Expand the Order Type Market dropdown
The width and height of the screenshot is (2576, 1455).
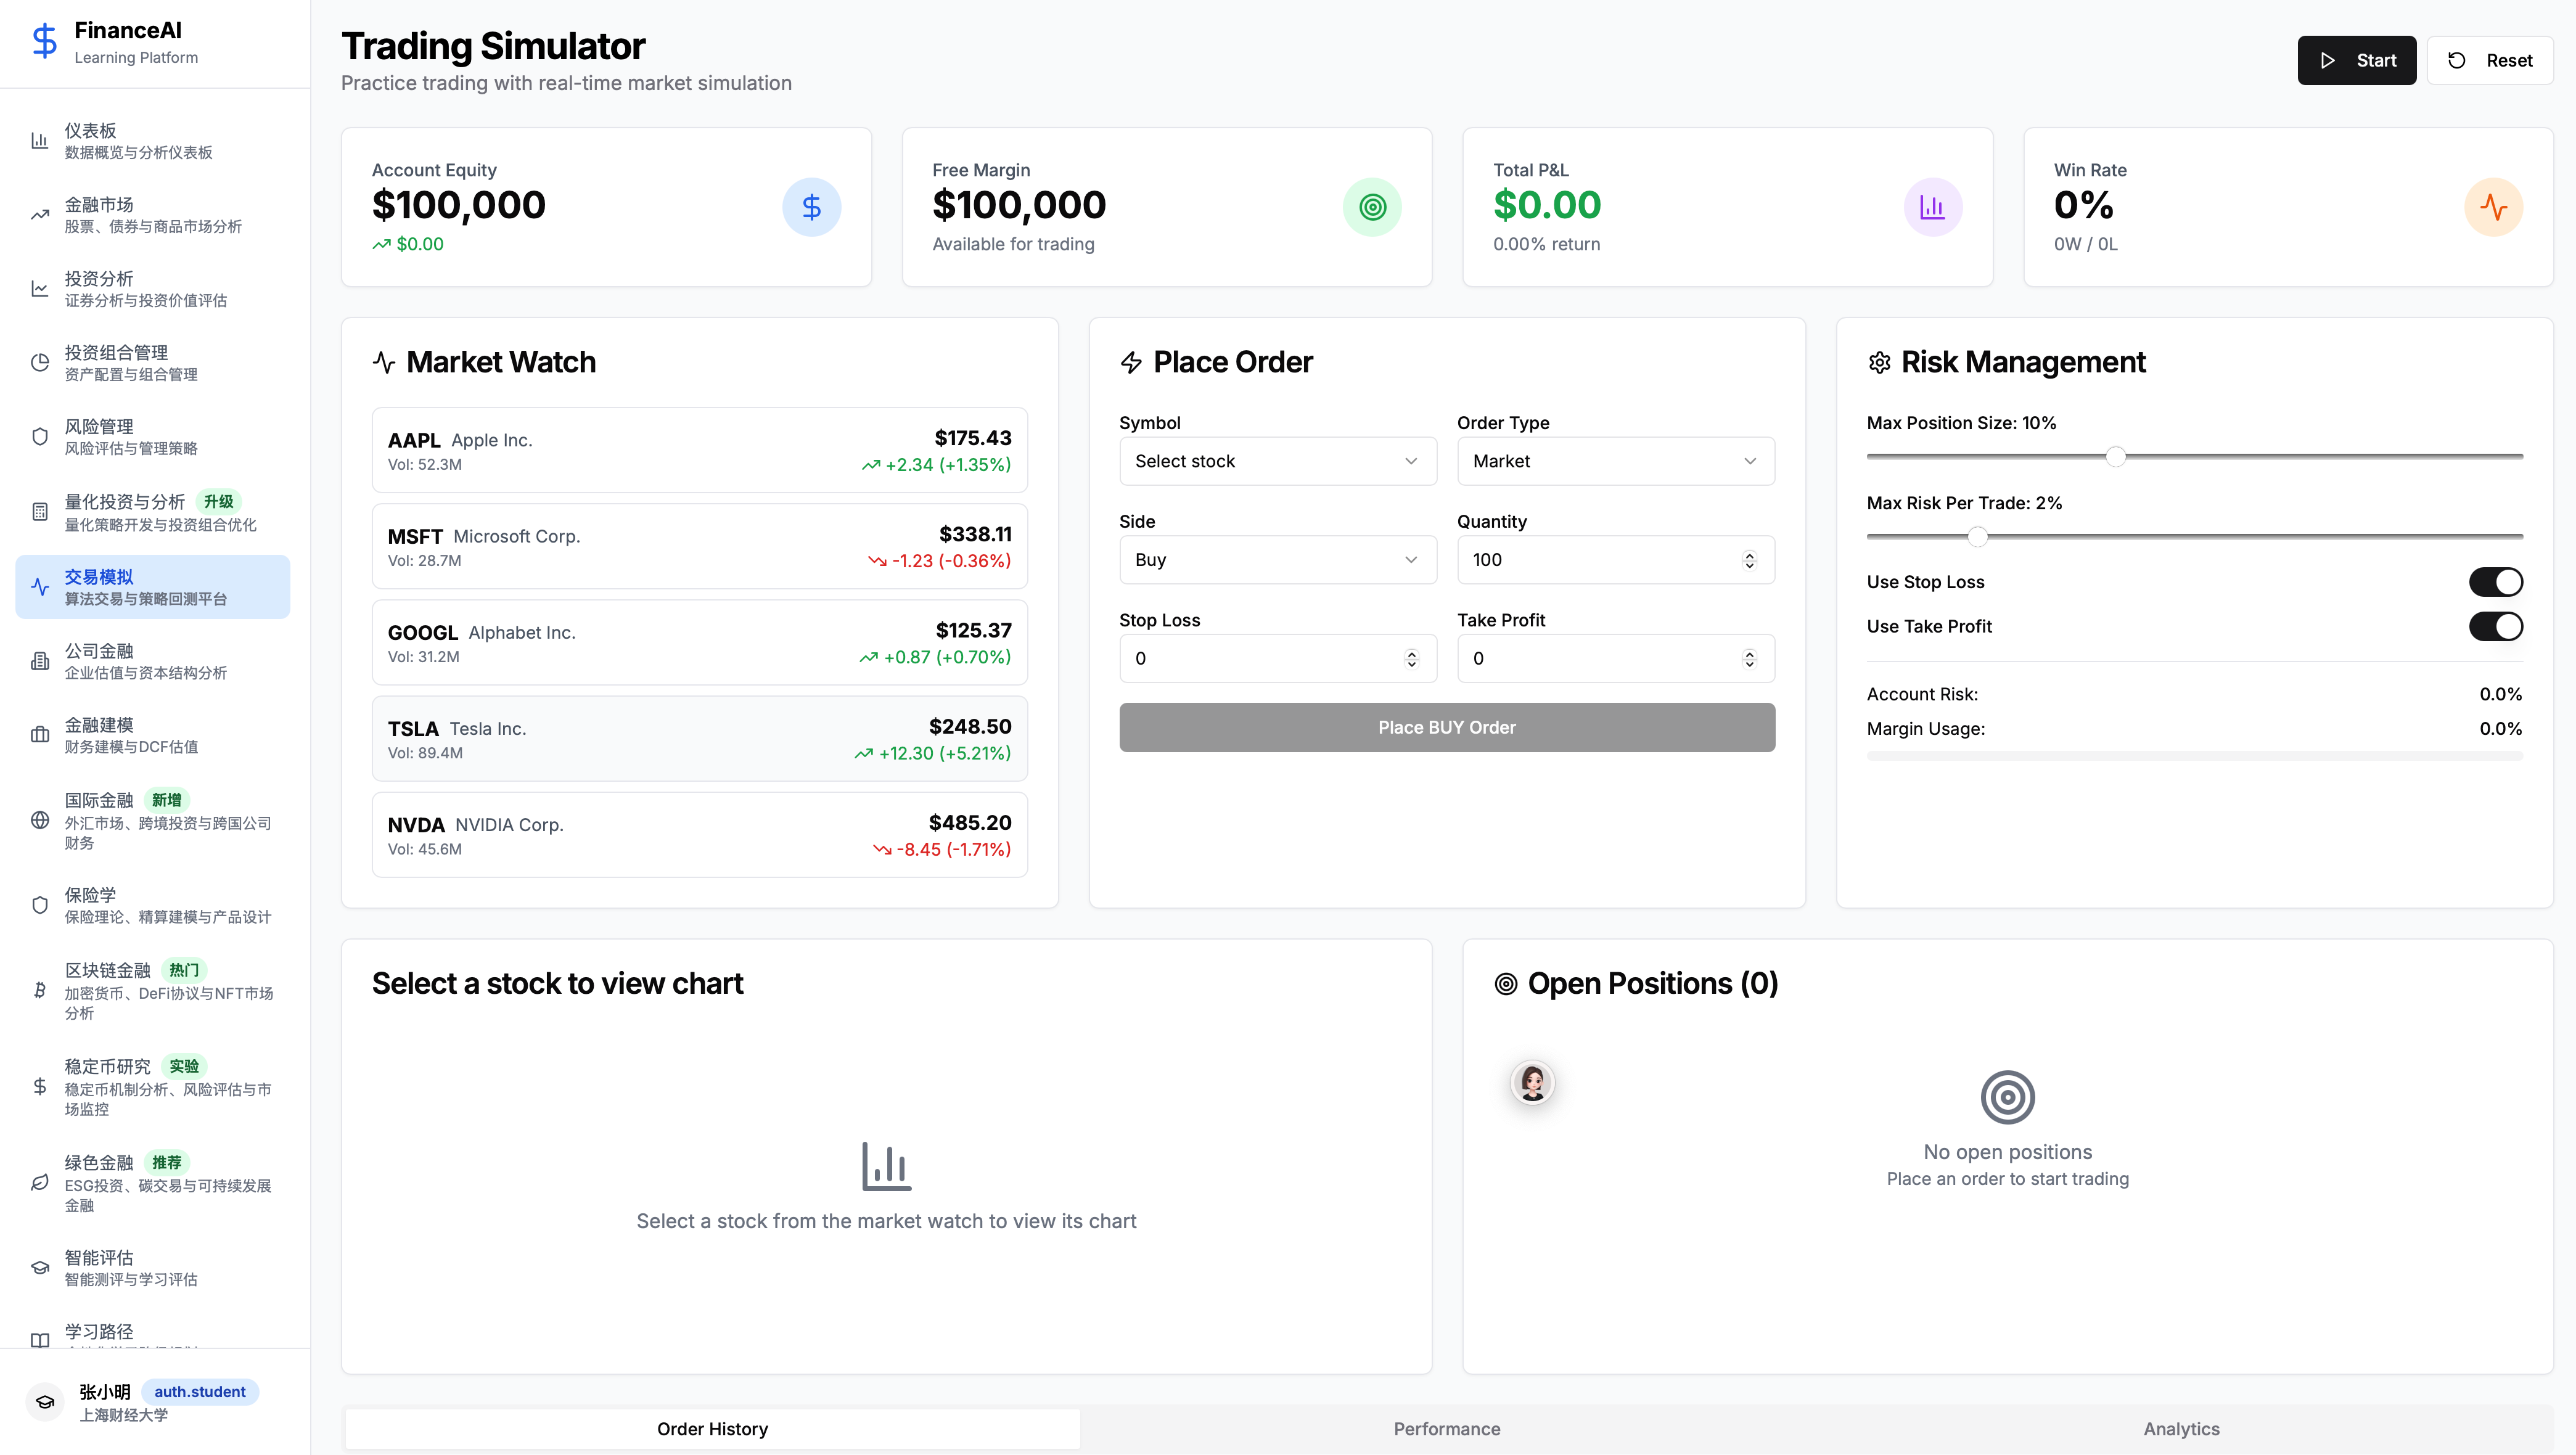(x=1615, y=461)
